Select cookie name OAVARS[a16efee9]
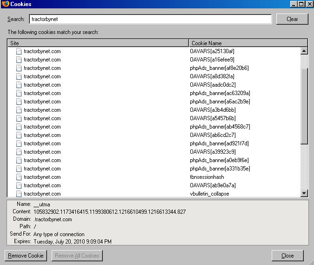This screenshot has width=314, height=265. coord(212,60)
